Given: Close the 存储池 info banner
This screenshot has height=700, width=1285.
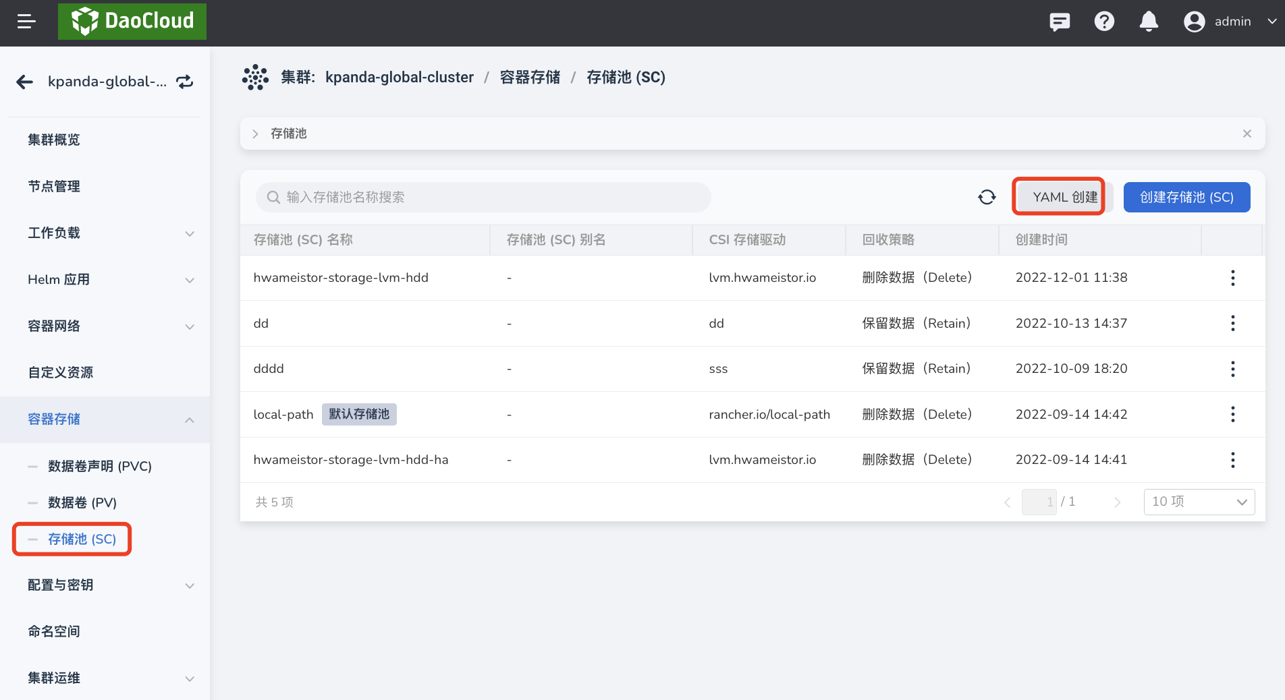Looking at the screenshot, I should click(1247, 134).
